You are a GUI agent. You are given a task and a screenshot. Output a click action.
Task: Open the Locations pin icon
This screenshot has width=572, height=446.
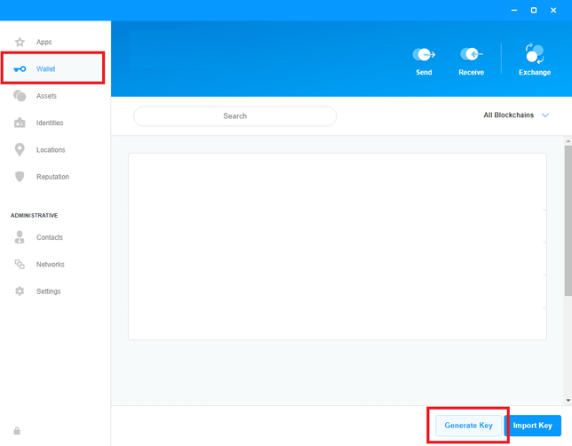point(20,149)
